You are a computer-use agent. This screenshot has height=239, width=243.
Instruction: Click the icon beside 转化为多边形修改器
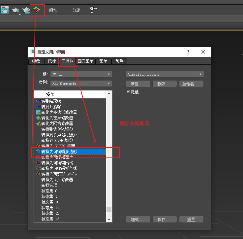tap(38, 112)
